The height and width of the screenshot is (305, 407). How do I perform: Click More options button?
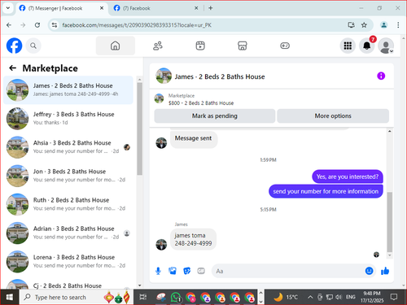coord(333,116)
